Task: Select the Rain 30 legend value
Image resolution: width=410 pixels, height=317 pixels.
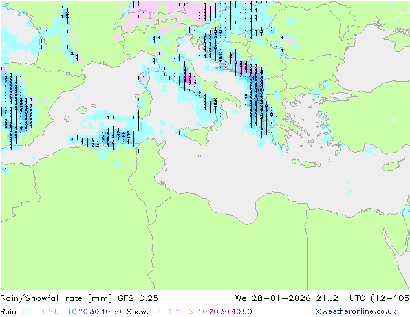Action: click(94, 312)
